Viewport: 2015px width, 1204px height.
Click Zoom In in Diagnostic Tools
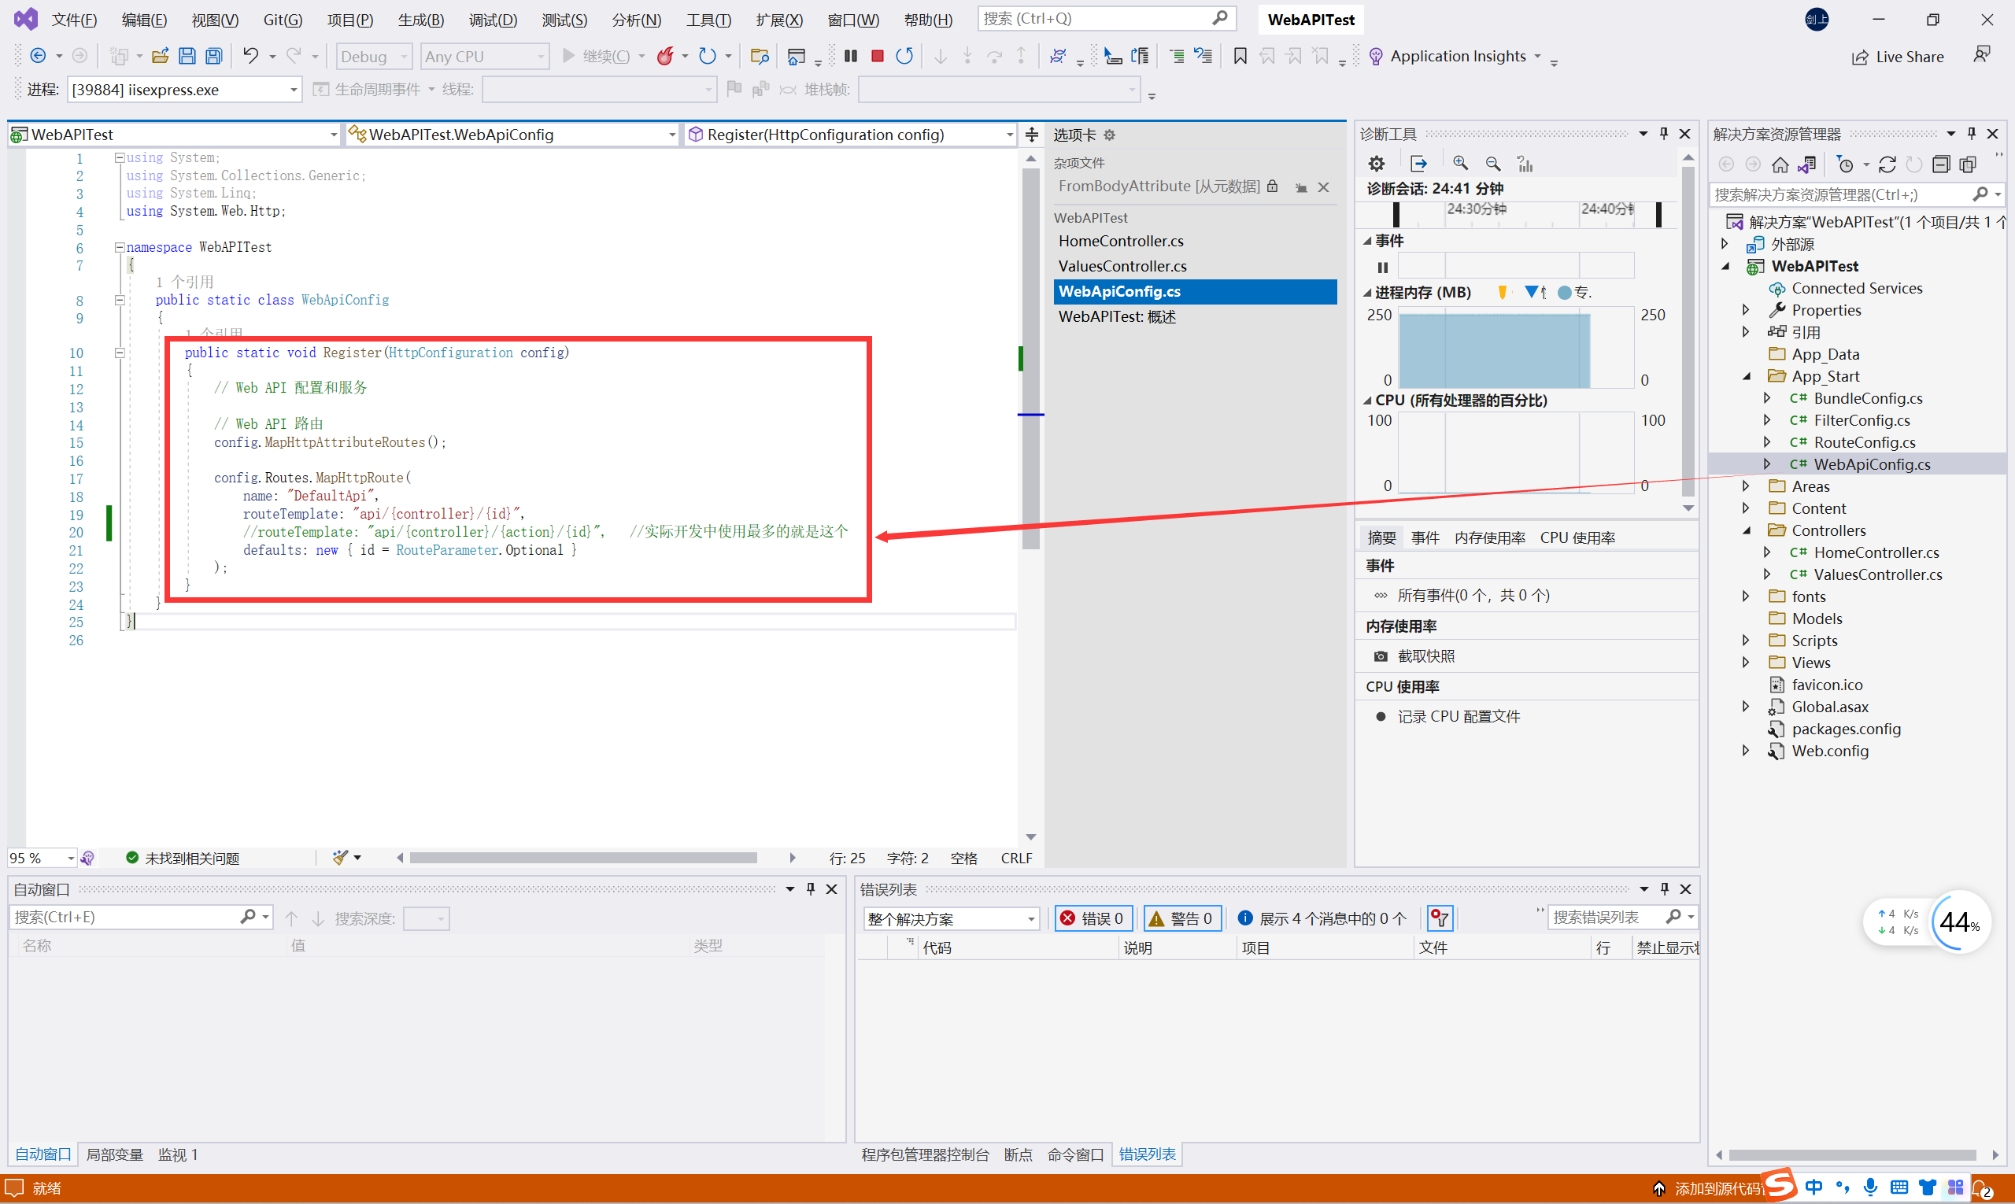(x=1460, y=164)
